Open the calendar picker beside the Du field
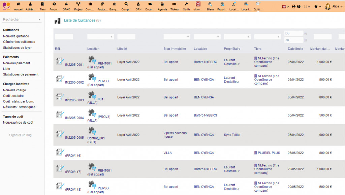345x195 pixels. pos(305,34)
